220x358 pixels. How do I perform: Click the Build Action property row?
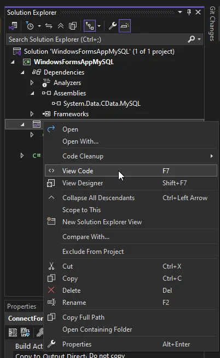coord(29,346)
